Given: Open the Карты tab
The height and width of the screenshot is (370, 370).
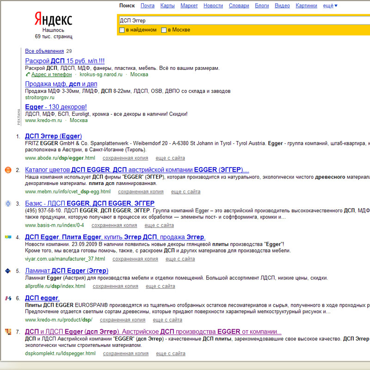Looking at the screenshot, I should click(x=167, y=6).
